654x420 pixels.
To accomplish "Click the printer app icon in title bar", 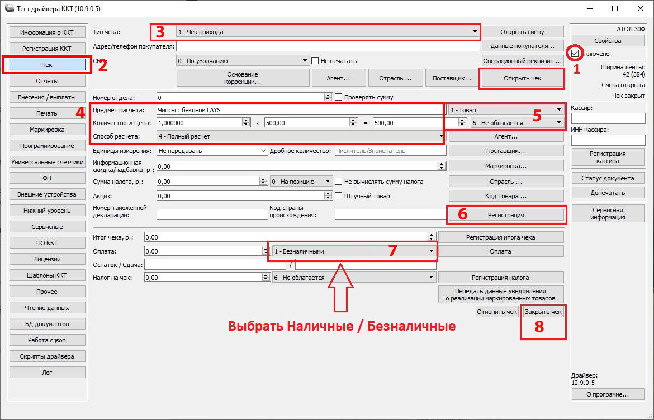I will tap(8, 9).
